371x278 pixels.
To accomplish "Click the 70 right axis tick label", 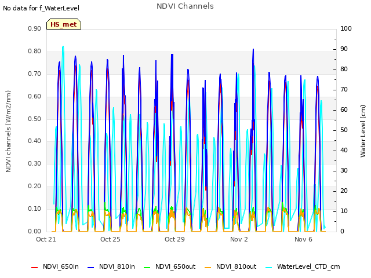I will pyautogui.click(x=344, y=90).
